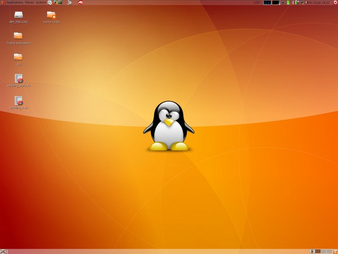Open the volume control speaker icon
Viewport: 338px width, 254px height.
(x=307, y=3)
